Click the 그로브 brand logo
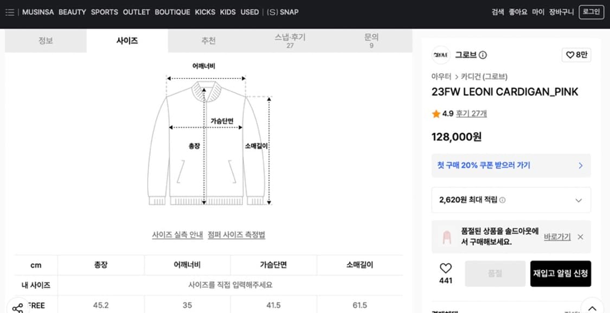The width and height of the screenshot is (610, 313). 441,55
